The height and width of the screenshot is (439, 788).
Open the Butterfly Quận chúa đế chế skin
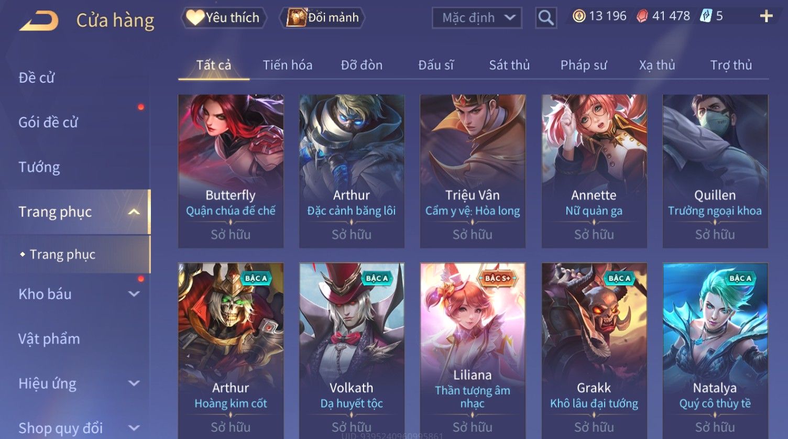pyautogui.click(x=231, y=171)
